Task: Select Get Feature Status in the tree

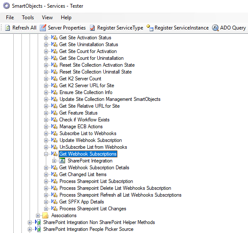Action: pyautogui.click(x=78, y=113)
